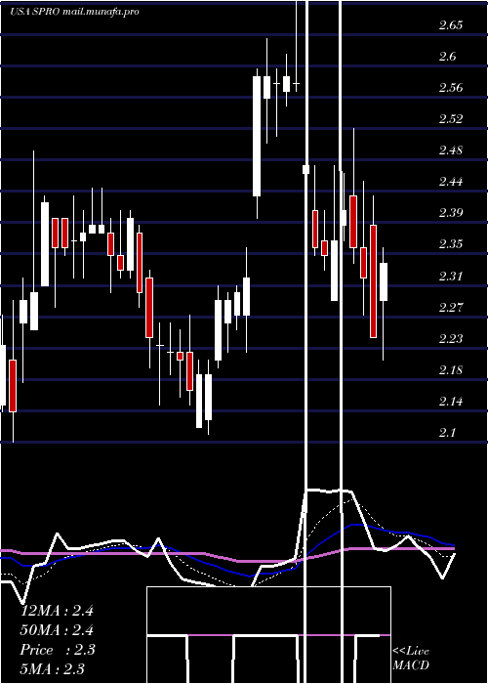Select the 2.14 price axis label
Screen dimensions: 488x684
pos(451,401)
